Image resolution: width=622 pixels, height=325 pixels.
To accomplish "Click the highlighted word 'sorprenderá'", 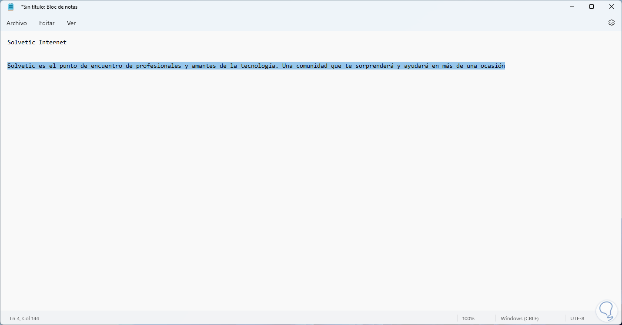I will (375, 66).
